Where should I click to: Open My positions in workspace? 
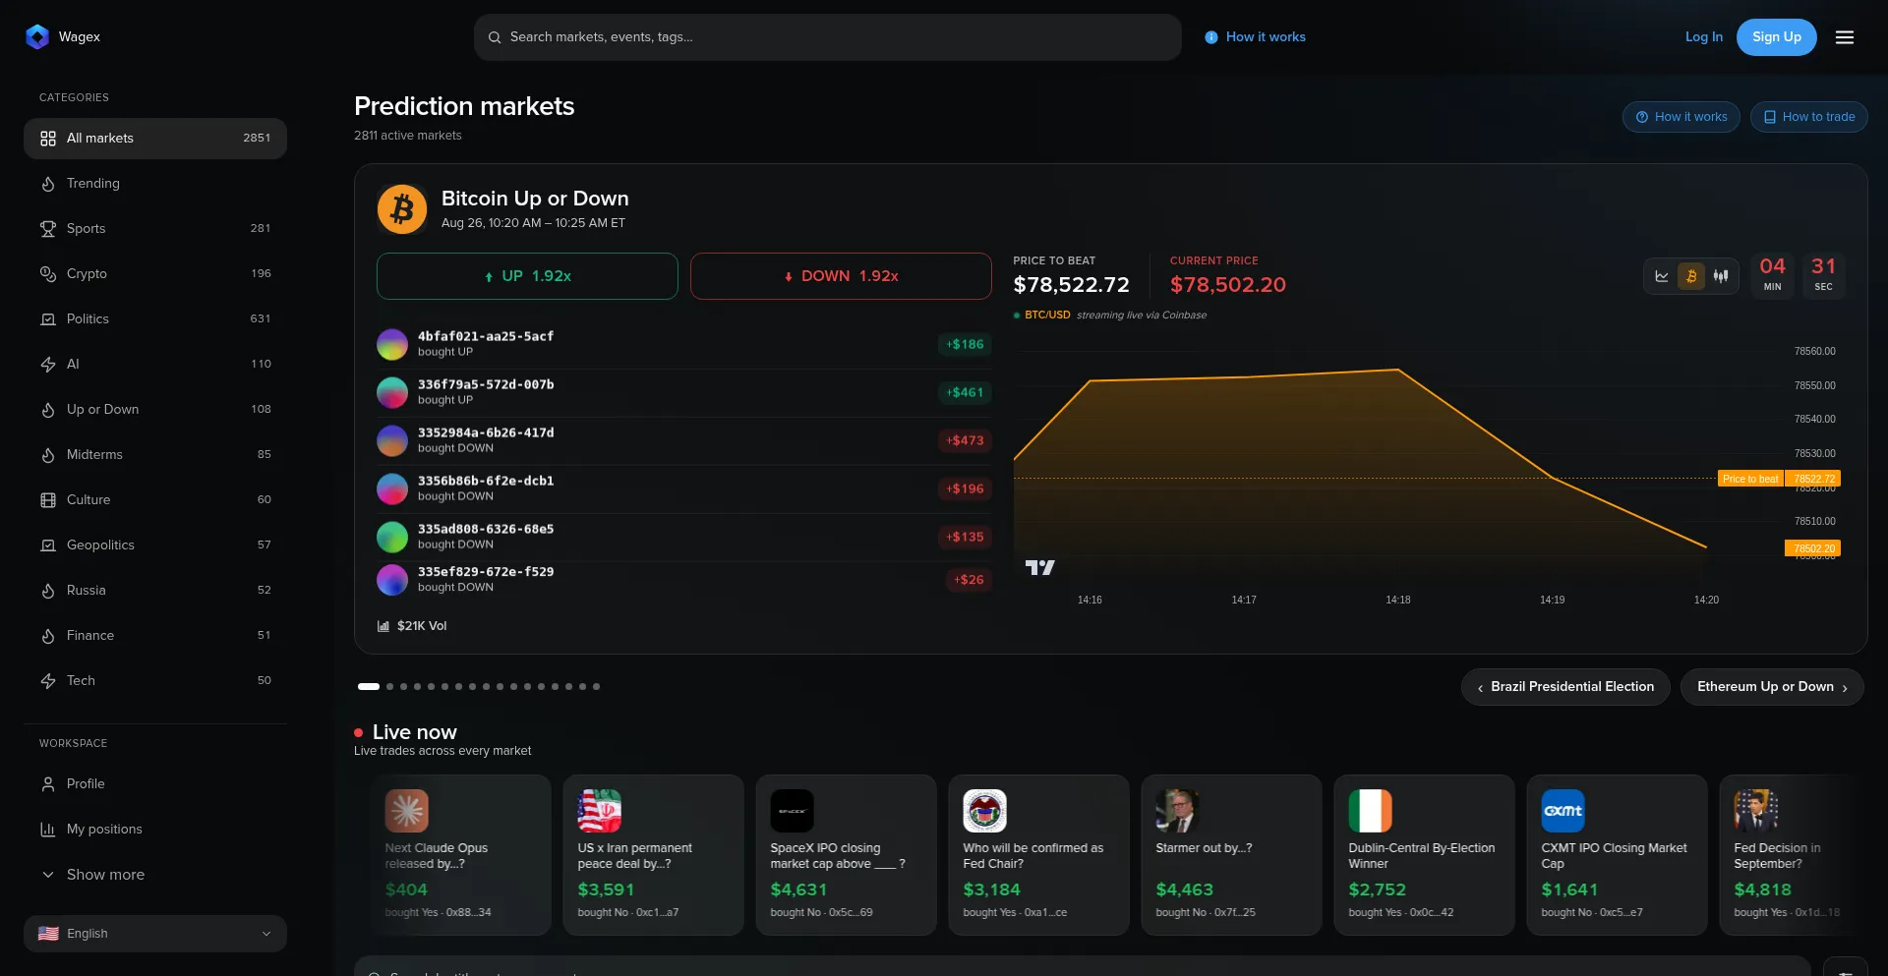point(155,830)
